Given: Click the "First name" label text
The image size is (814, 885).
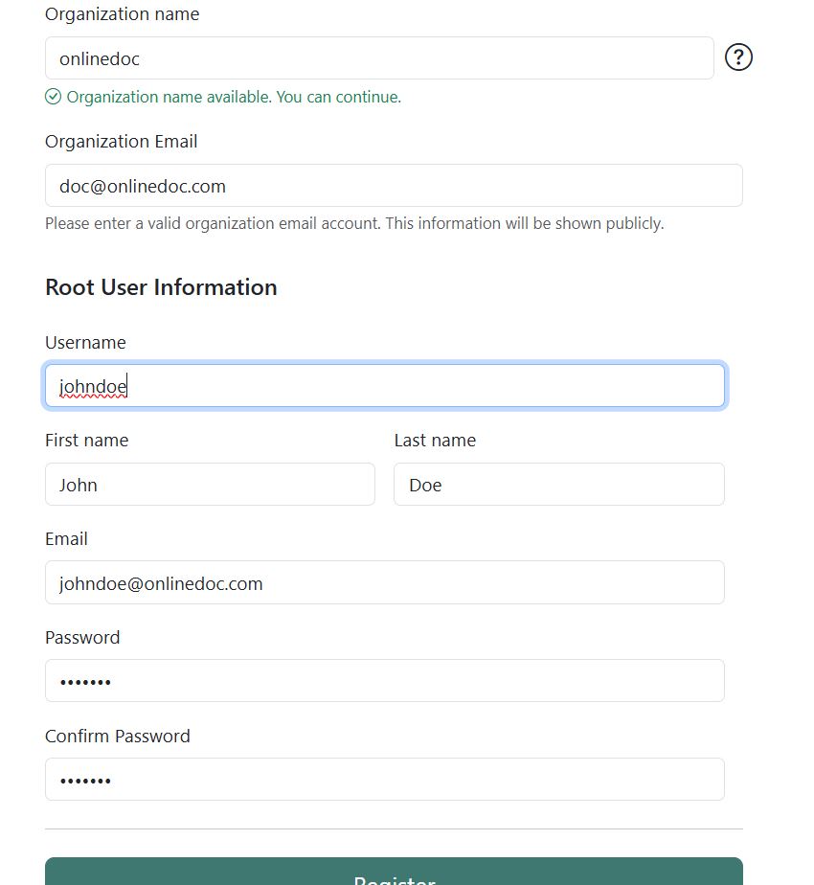Looking at the screenshot, I should 86,441.
